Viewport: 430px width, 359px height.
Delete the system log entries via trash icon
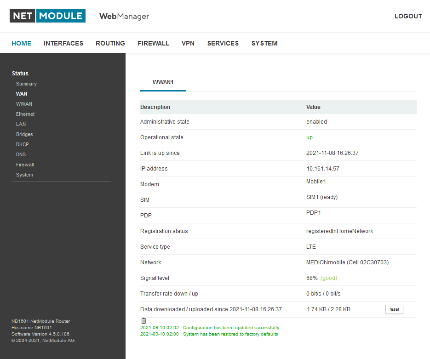(143, 320)
